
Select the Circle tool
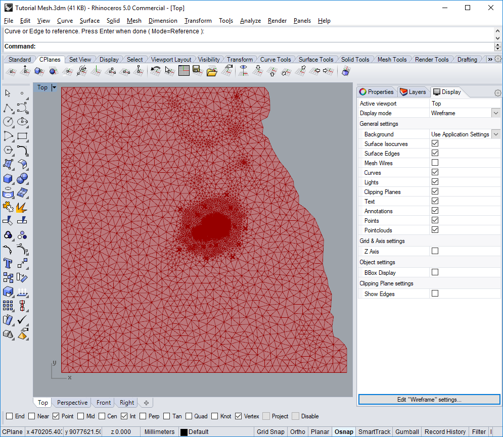pyautogui.click(x=8, y=122)
